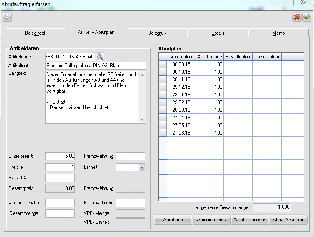Select the date cell 27.05.16

coord(181,125)
